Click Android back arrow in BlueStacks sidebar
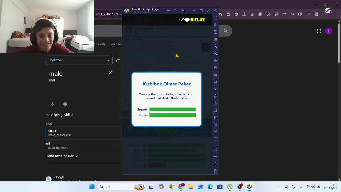 [216, 157]
